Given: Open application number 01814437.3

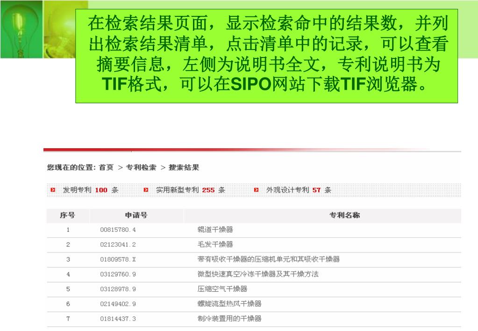Looking at the screenshot, I should click(x=118, y=319).
